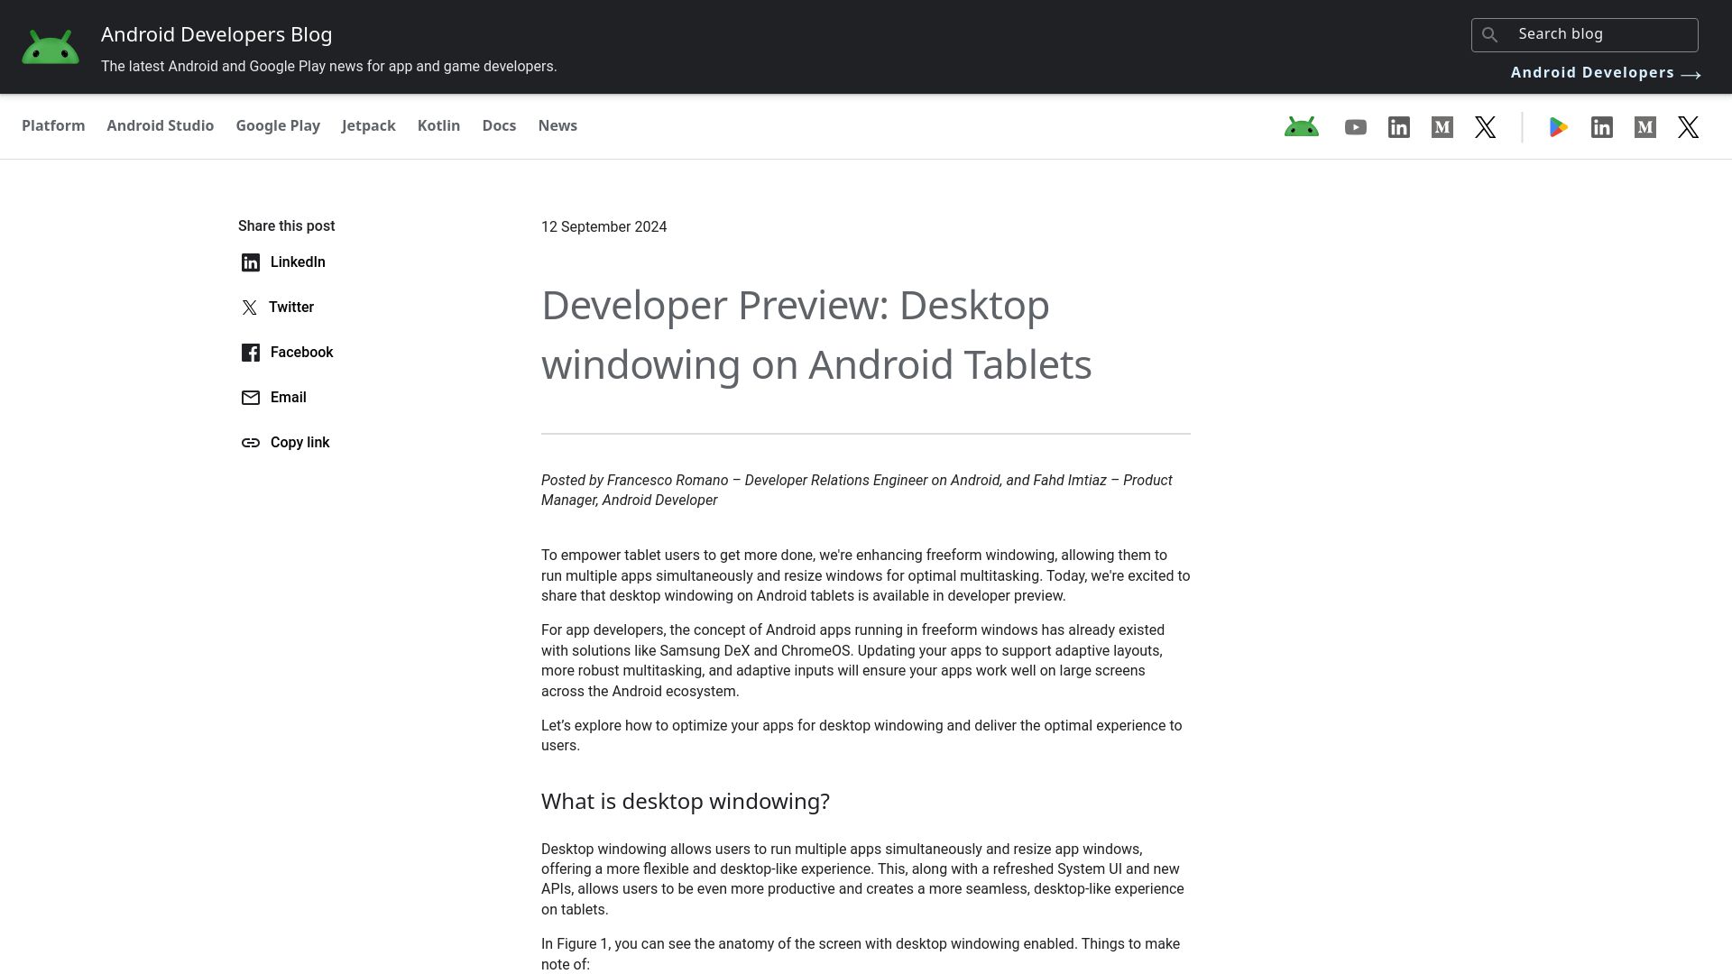This screenshot has height=974, width=1732.
Task: Open the Android Studio menu item
Action: 161,125
